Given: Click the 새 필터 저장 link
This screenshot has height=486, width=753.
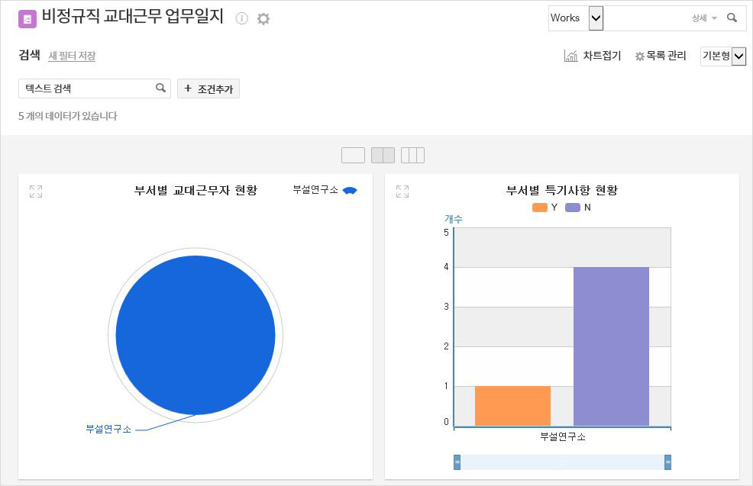Looking at the screenshot, I should (x=72, y=56).
